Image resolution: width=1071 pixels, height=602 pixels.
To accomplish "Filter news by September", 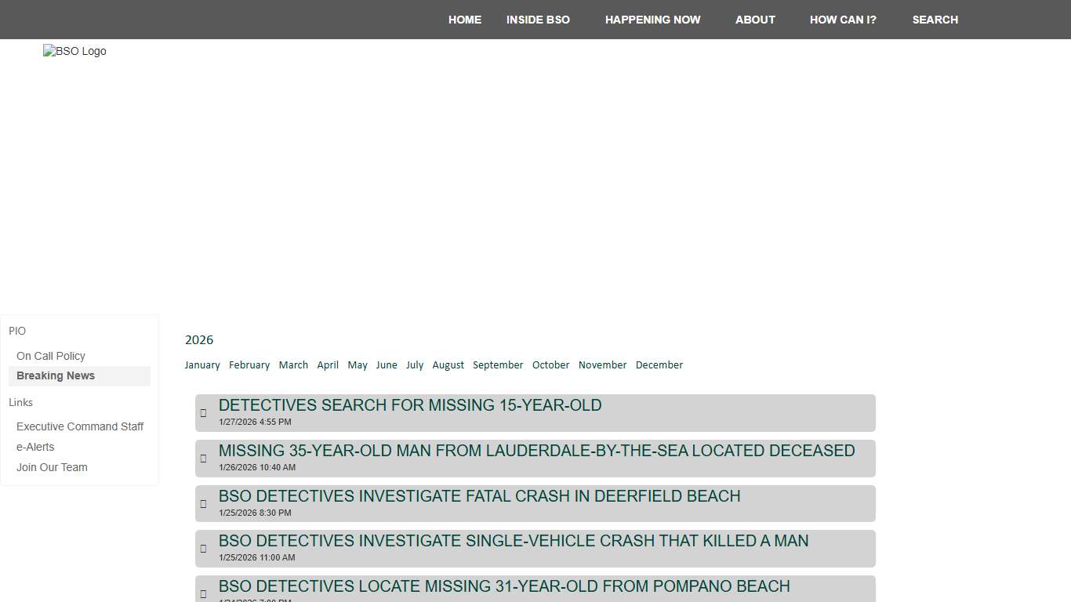I will tap(498, 365).
